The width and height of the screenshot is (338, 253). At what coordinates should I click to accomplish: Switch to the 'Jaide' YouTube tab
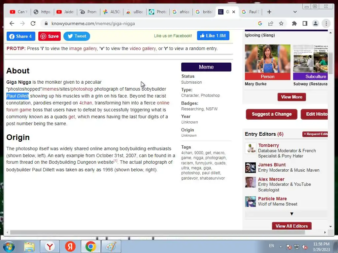(65, 12)
